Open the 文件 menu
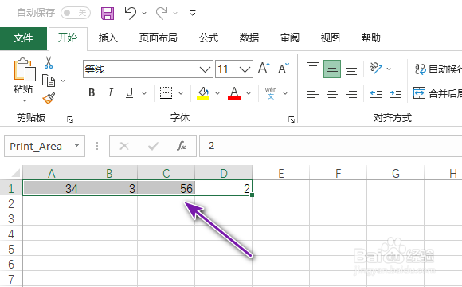Screen dimensions: 462x287 click(23, 38)
